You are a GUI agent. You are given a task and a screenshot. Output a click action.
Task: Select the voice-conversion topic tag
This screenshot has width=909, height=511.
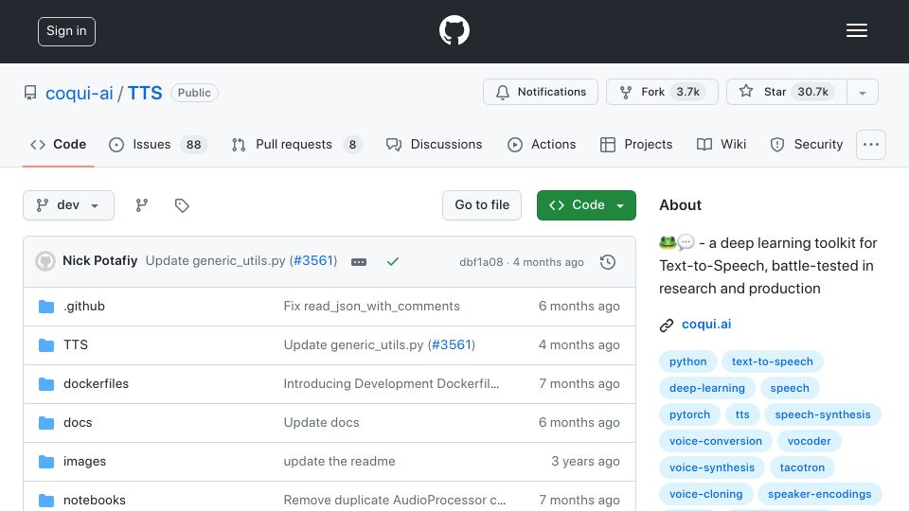pyautogui.click(x=716, y=442)
